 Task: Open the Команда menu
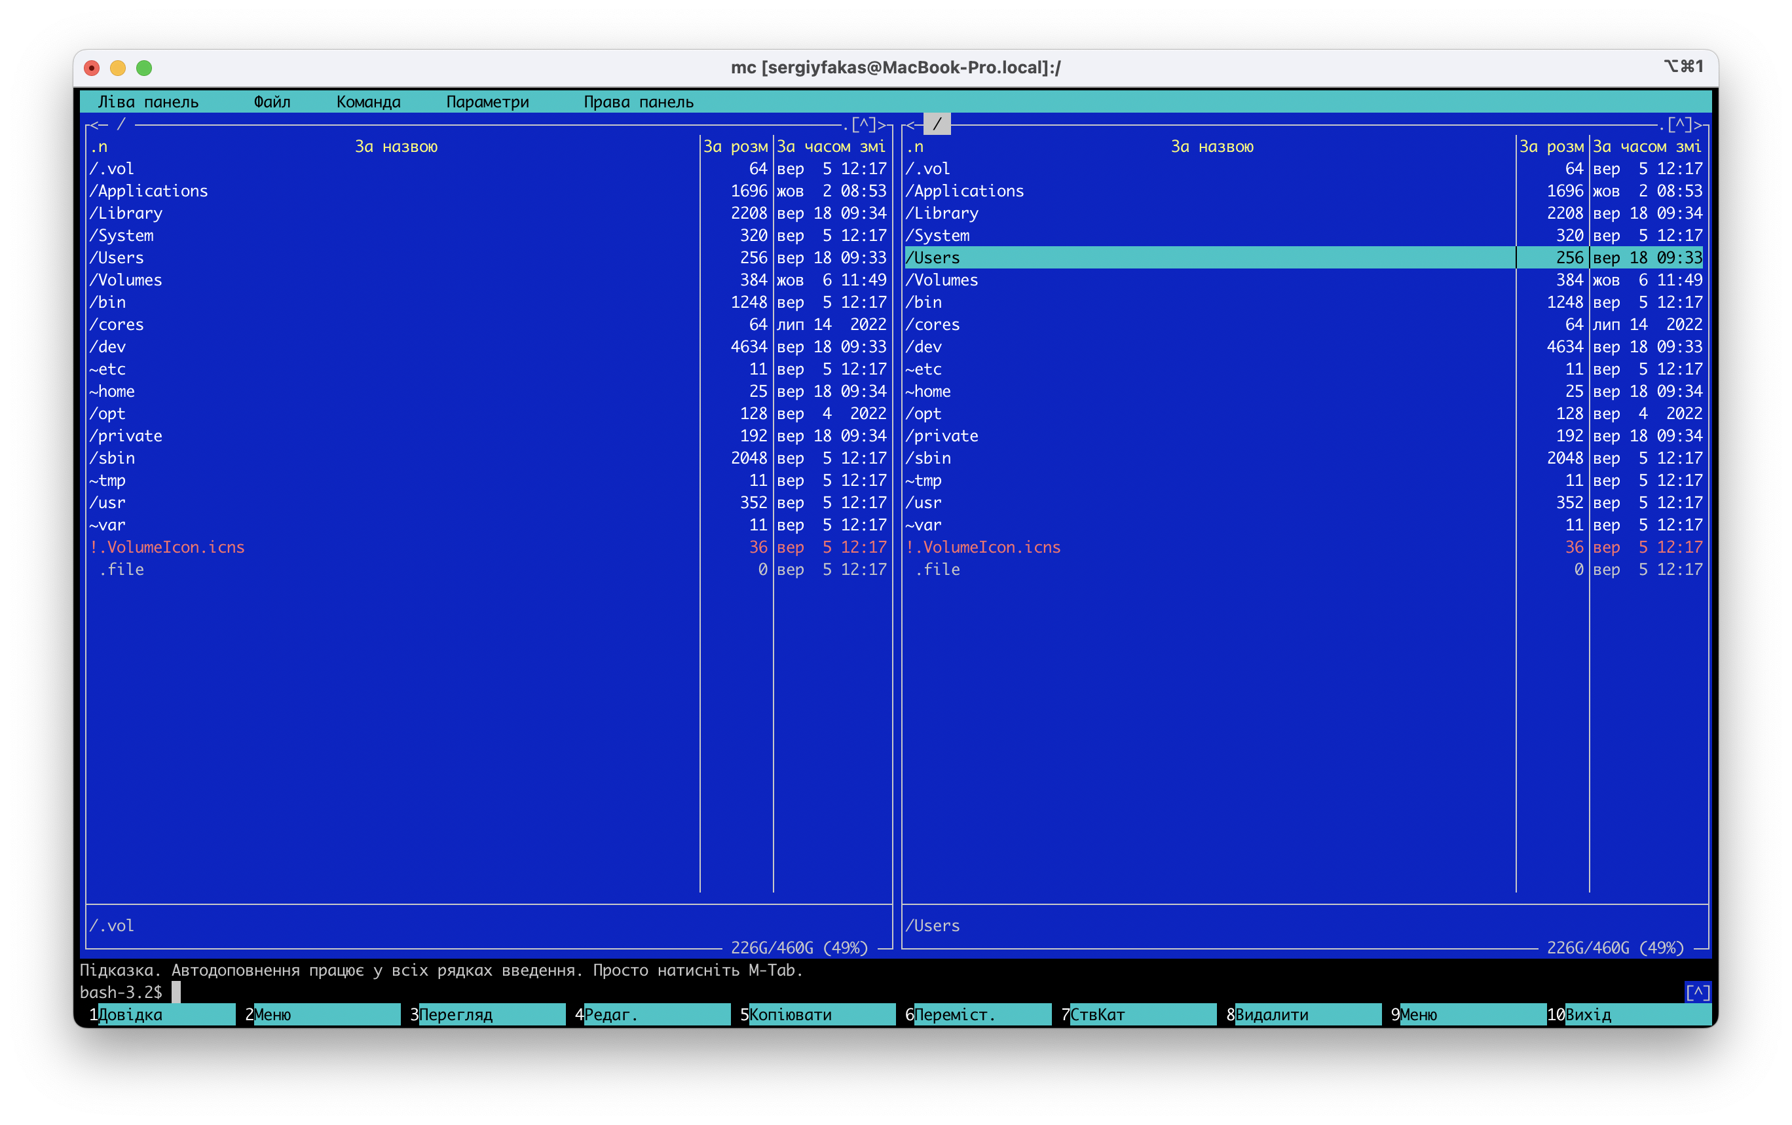pyautogui.click(x=368, y=102)
